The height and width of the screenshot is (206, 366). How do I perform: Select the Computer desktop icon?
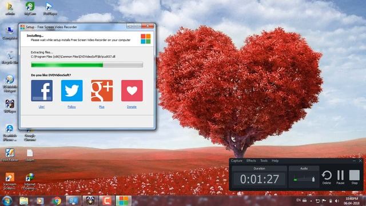point(10,33)
